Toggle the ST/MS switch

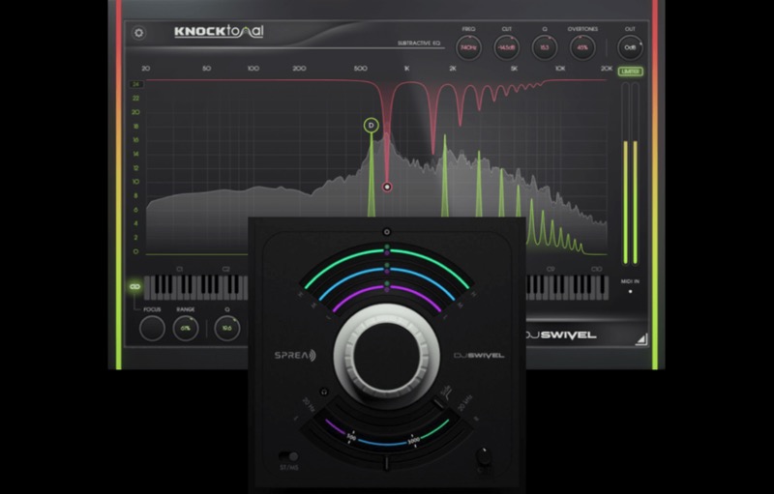pyautogui.click(x=287, y=454)
